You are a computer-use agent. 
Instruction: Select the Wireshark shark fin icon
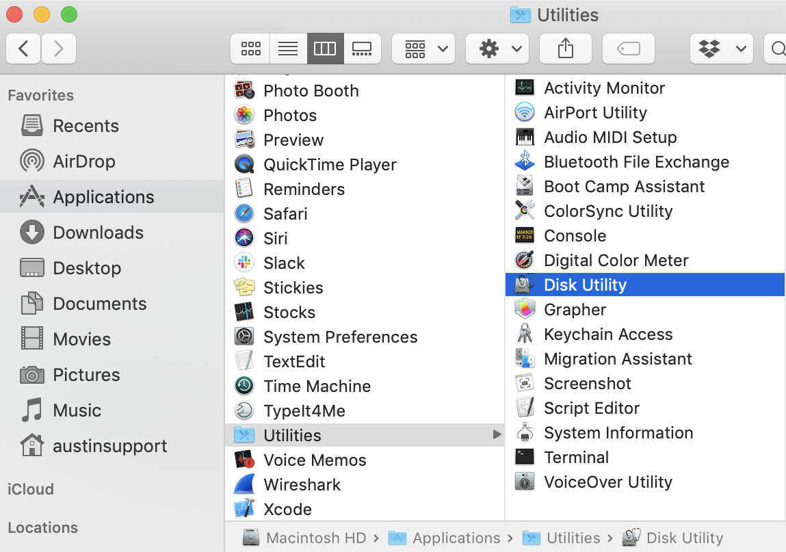coord(244,484)
